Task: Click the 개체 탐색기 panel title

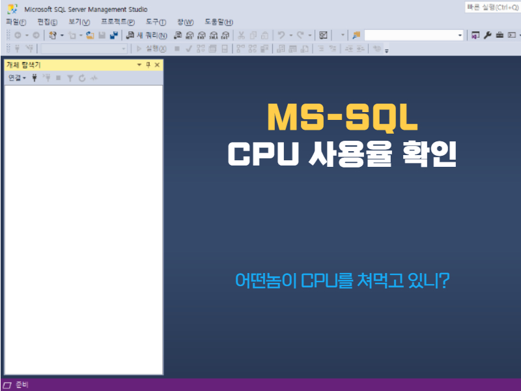Action: (23, 65)
